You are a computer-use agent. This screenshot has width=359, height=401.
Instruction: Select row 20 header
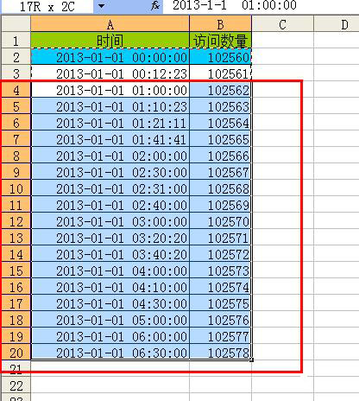click(x=16, y=353)
